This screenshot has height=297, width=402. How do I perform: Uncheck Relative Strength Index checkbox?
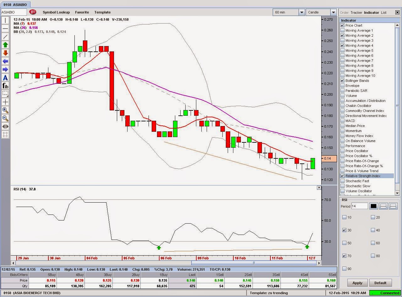343,176
